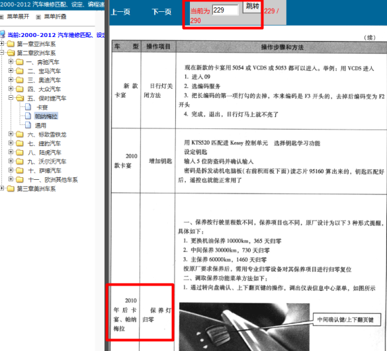This screenshot has width=387, height=351.
Task: Select 十一、欧洲其他车系 tree item
Action: tap(52, 180)
